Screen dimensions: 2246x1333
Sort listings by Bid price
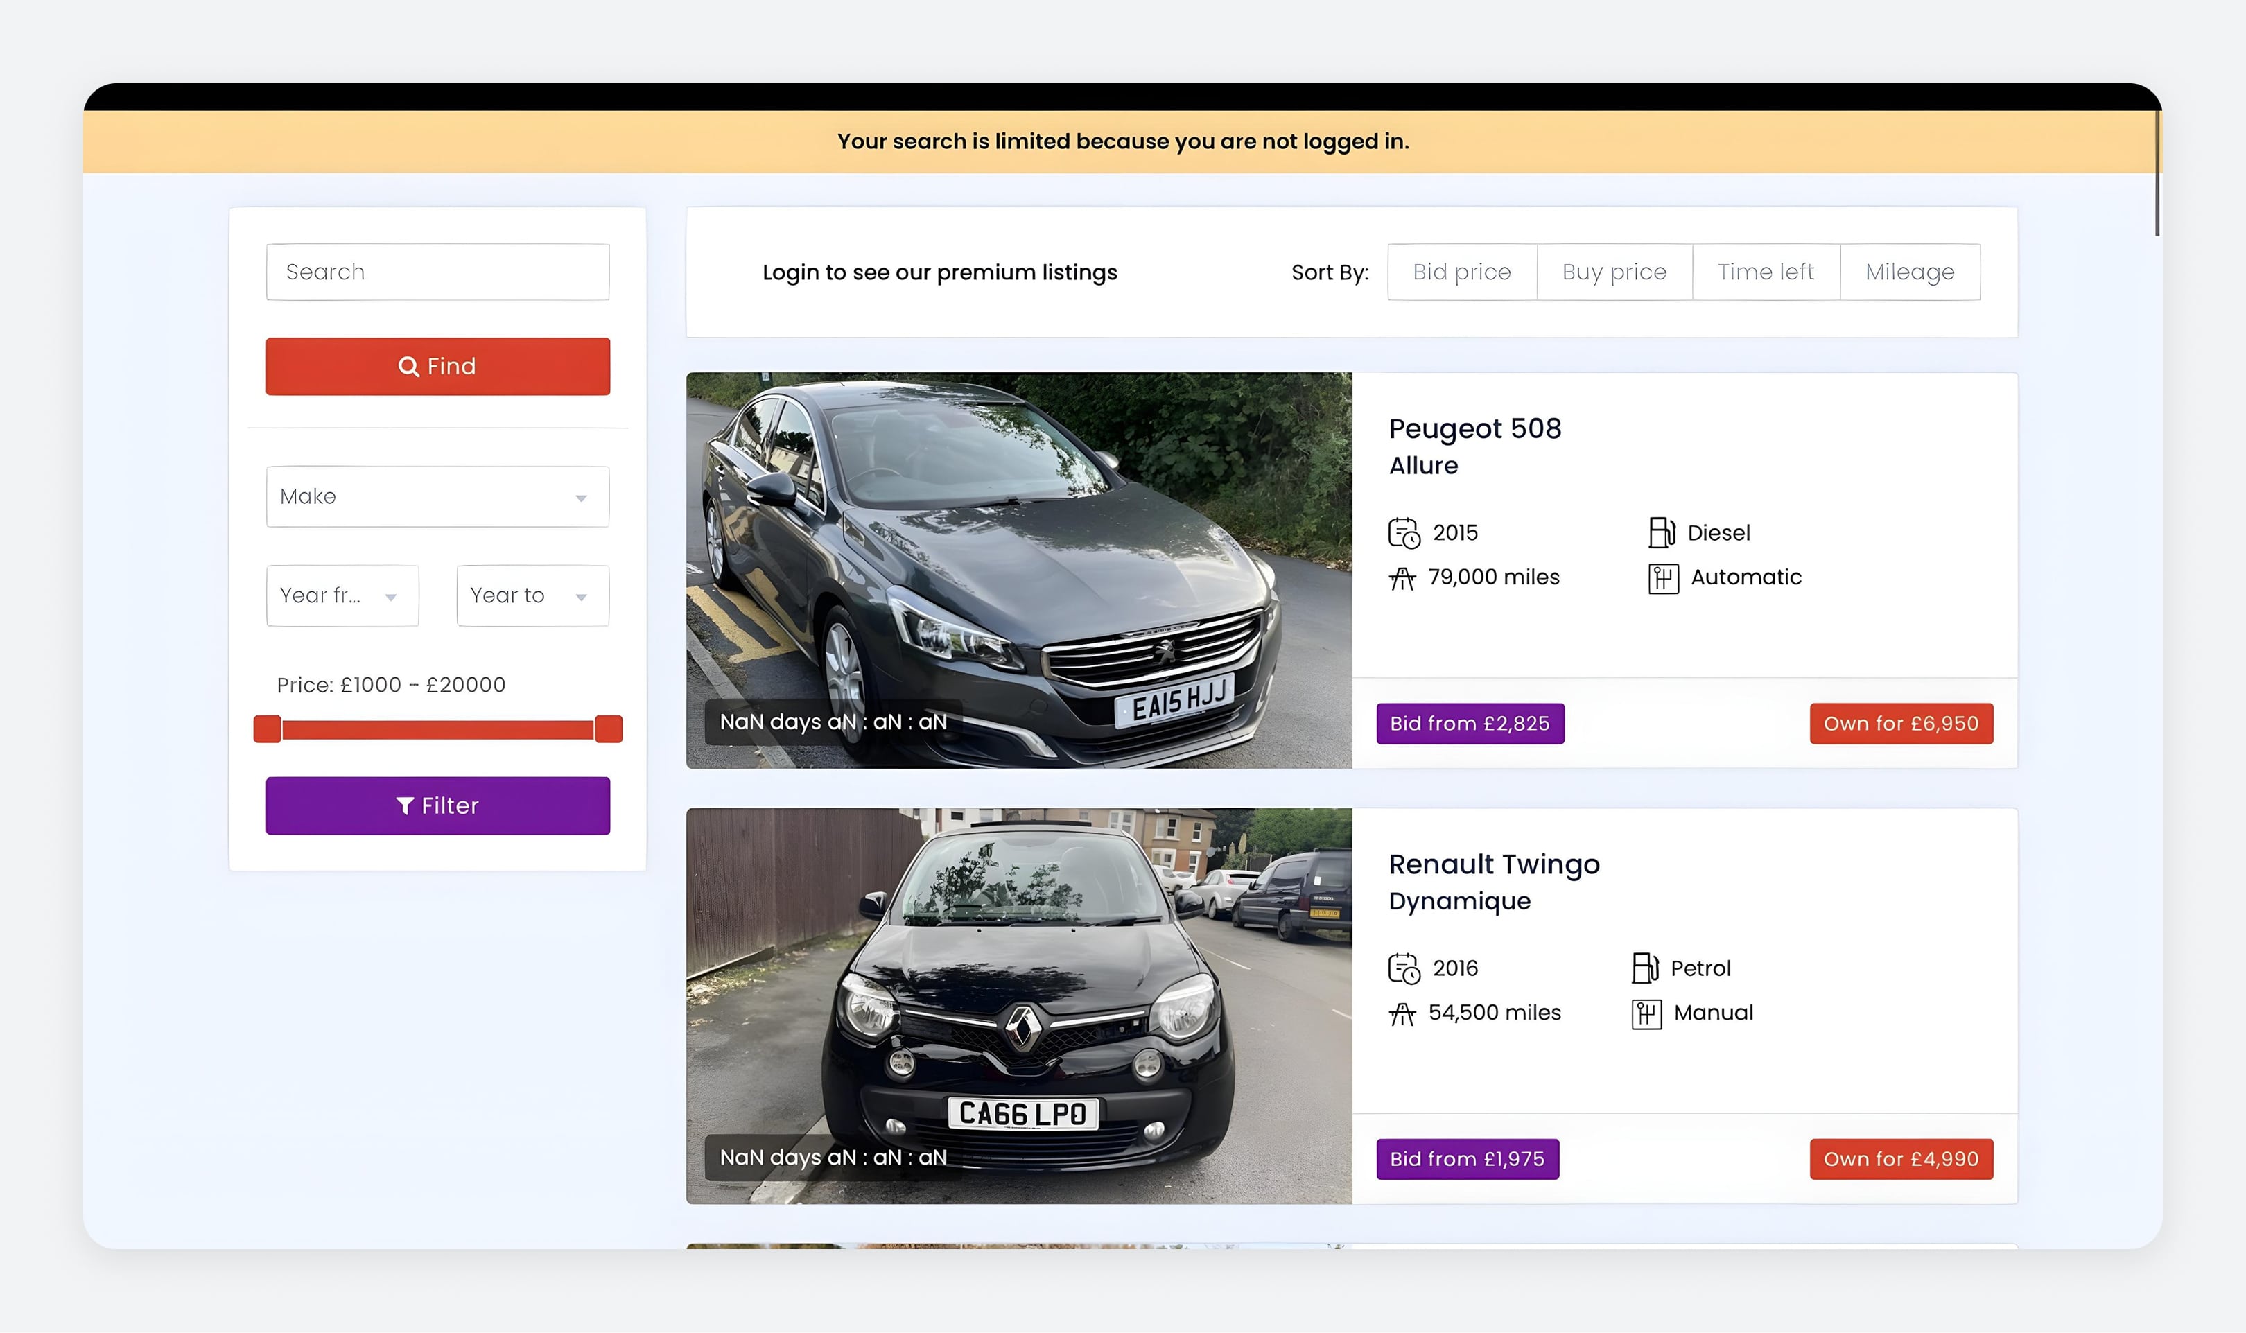(1461, 272)
